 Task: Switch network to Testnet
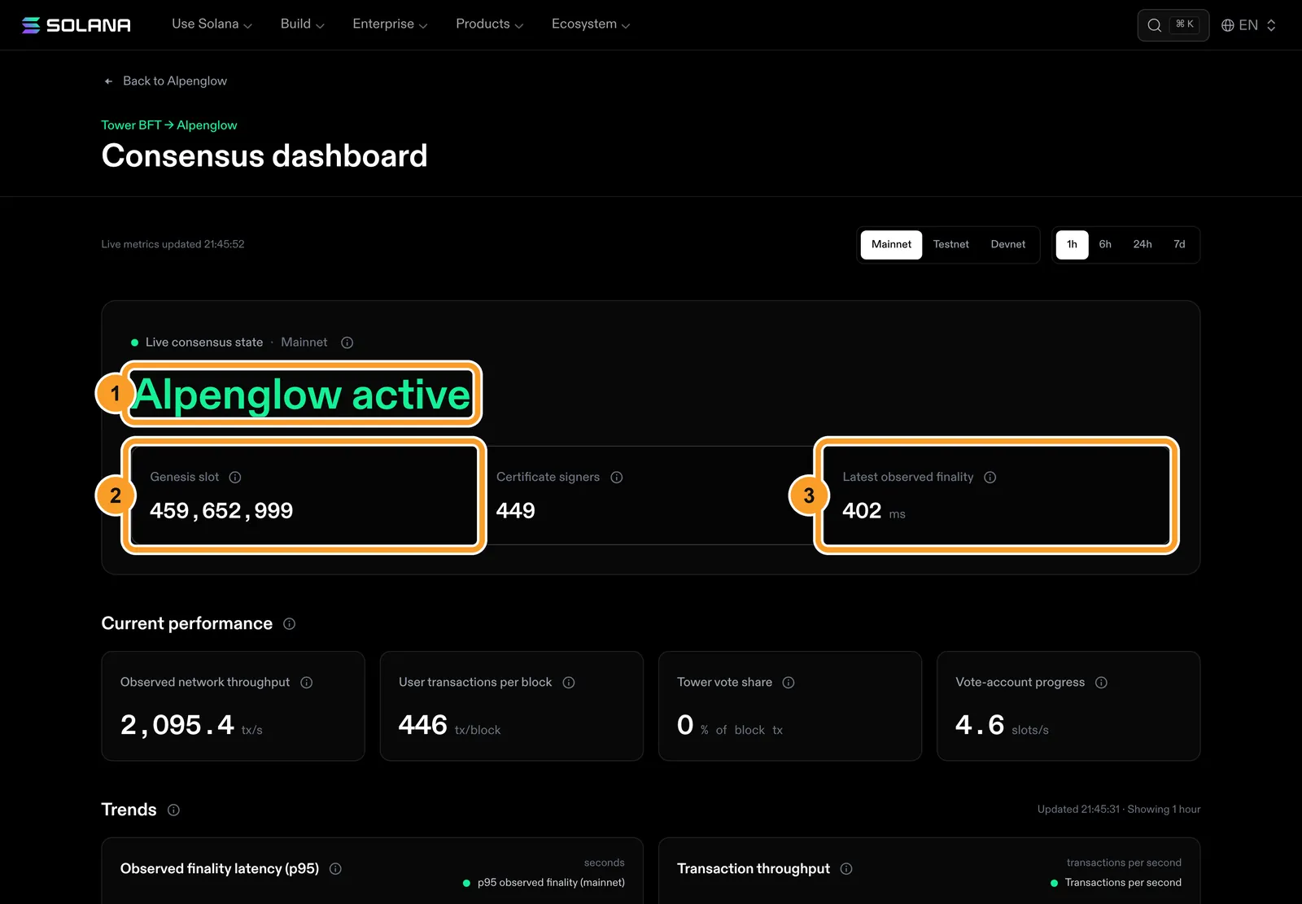coord(950,245)
